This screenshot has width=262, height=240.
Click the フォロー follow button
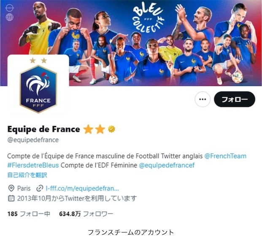235,99
